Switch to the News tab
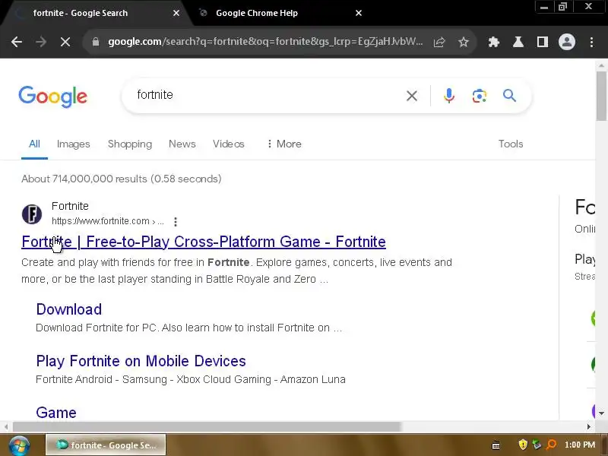This screenshot has height=456, width=608. point(182,144)
